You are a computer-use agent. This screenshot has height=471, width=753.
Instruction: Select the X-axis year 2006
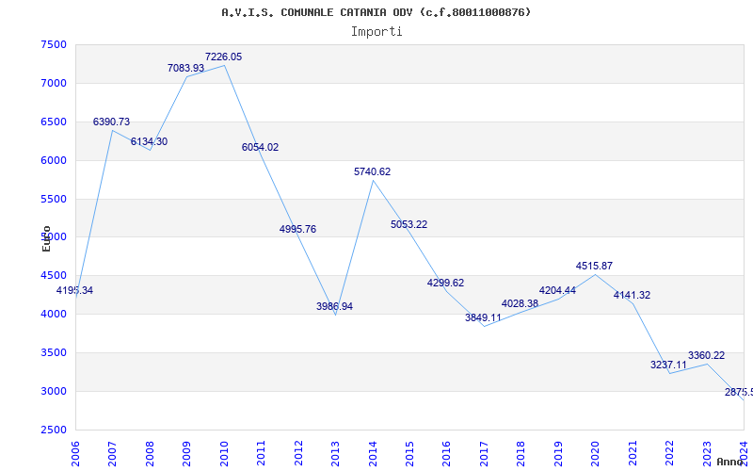pos(75,453)
